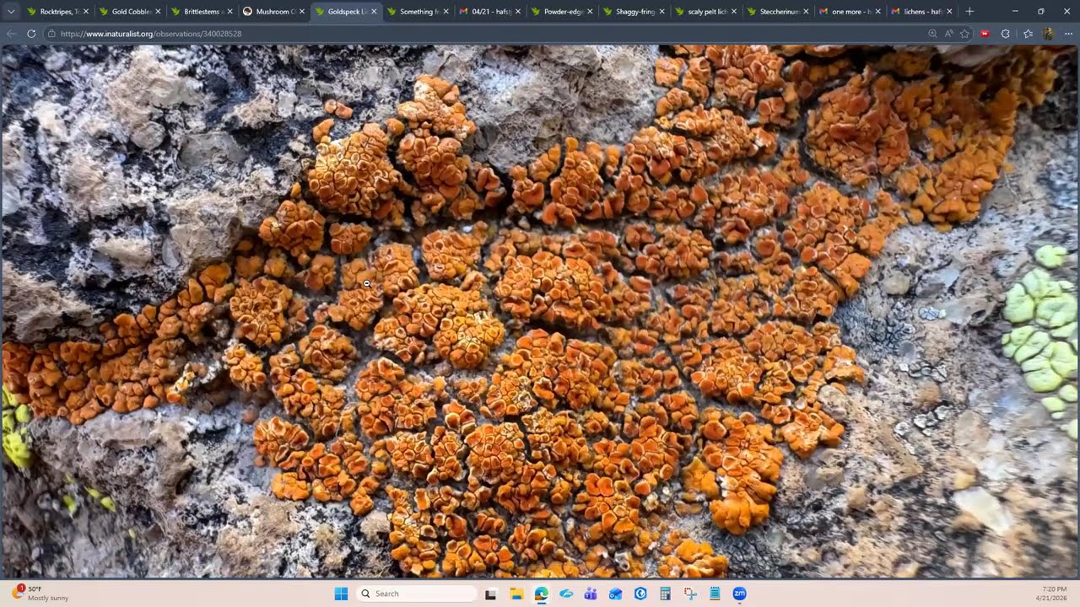Open Microsoft Teams from taskbar
1080x607 pixels.
pyautogui.click(x=591, y=594)
